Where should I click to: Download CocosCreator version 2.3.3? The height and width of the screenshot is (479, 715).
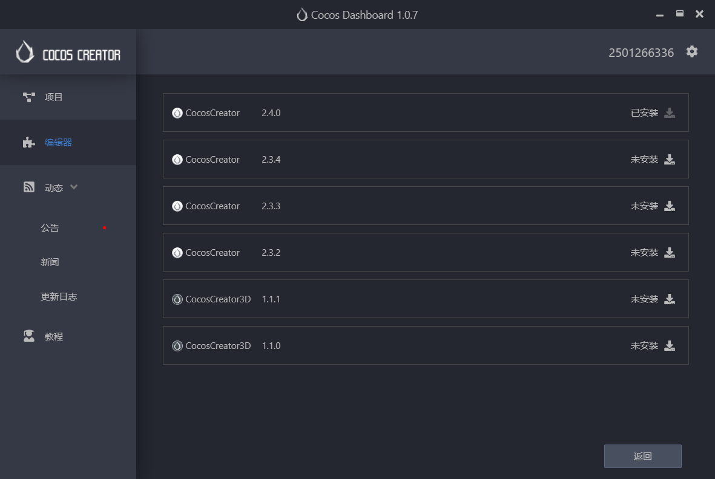point(669,206)
